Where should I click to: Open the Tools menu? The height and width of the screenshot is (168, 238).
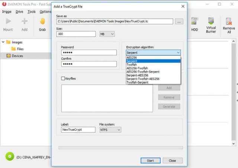coord(31,12)
